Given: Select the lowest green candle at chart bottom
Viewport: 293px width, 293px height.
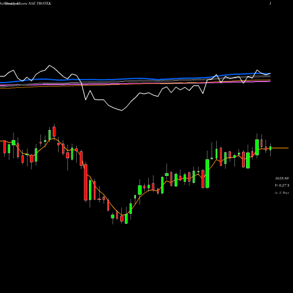Looking at the screenshot, I should 126,219.
